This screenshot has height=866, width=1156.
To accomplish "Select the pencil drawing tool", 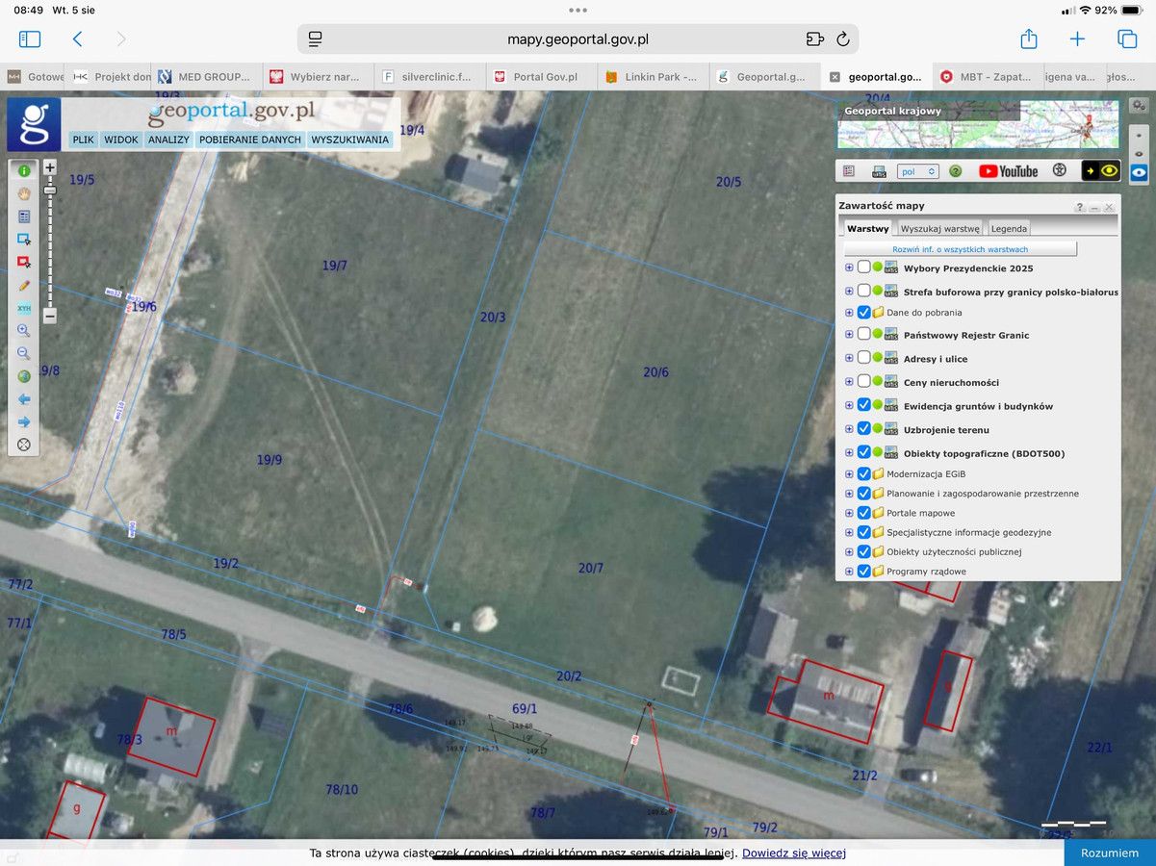I will [x=24, y=285].
